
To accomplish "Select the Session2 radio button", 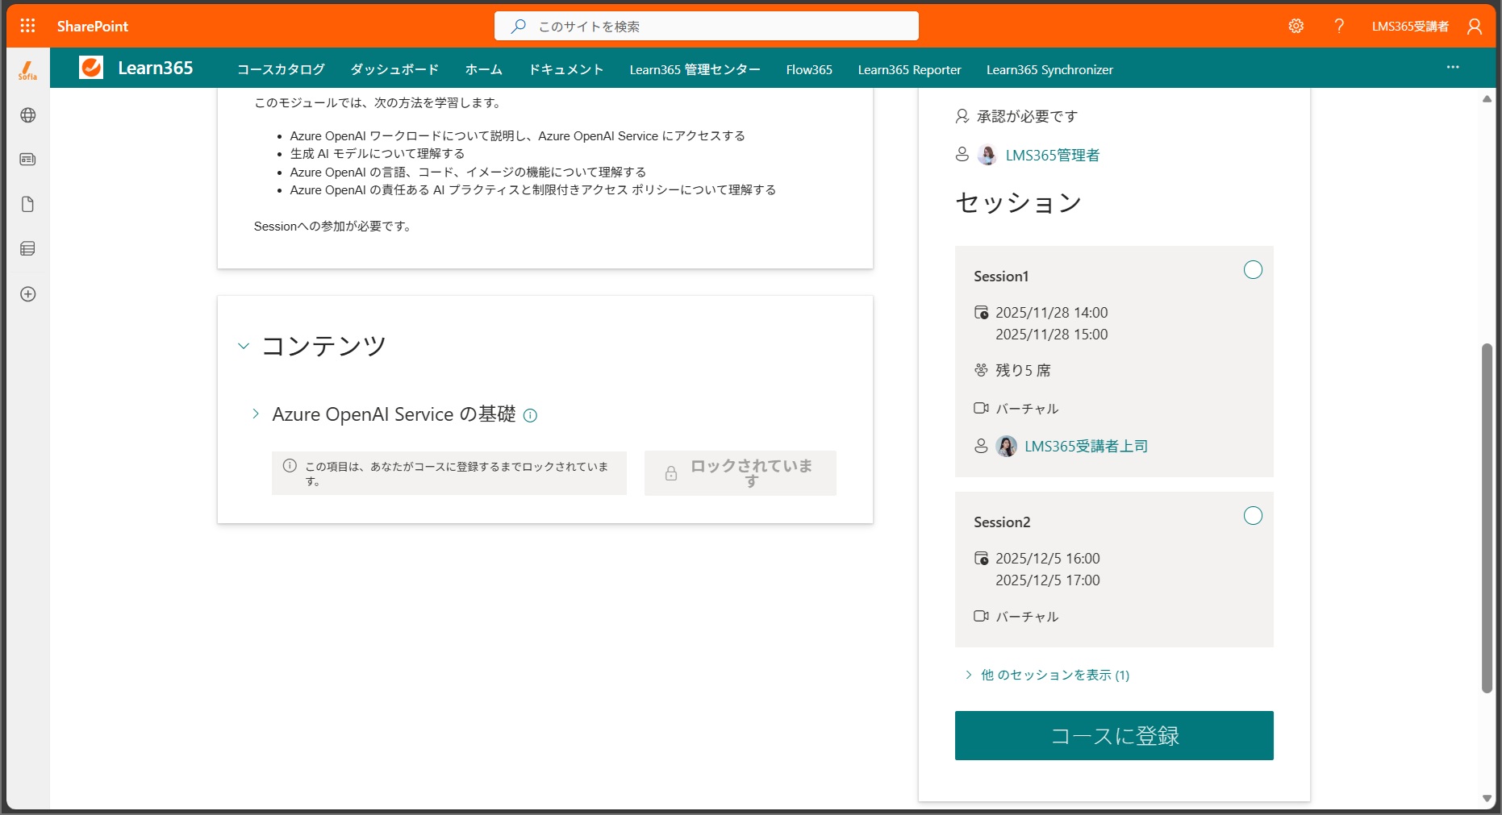I will pyautogui.click(x=1253, y=516).
